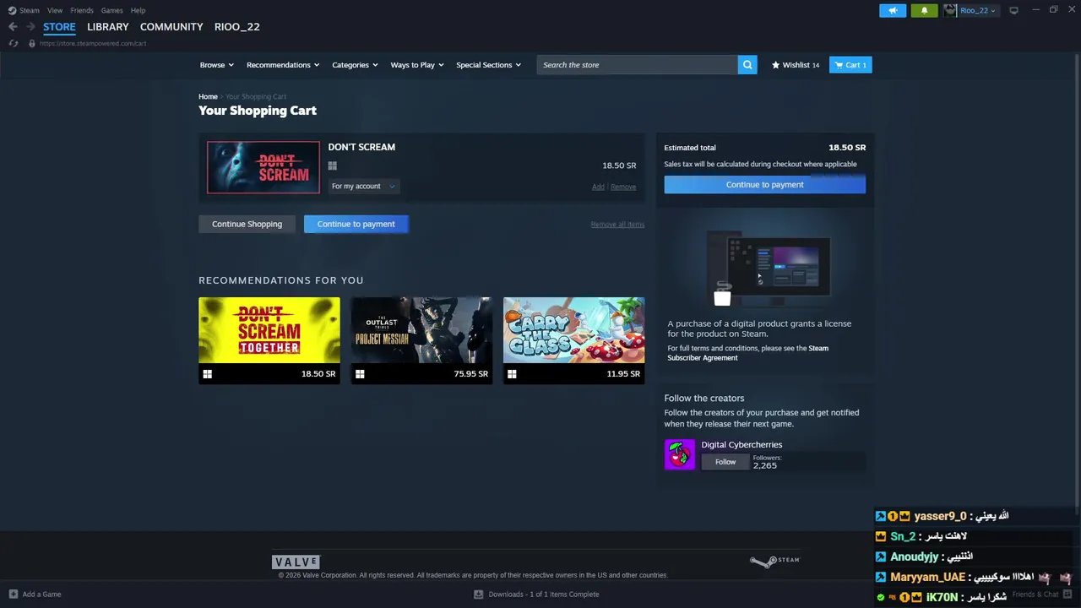Click the Remove link for DON'T SCREAM

click(x=623, y=187)
